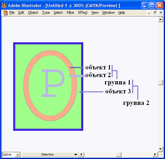Open the File menu
Image resolution: width=165 pixels, height=159 pixels.
[x=12, y=12]
